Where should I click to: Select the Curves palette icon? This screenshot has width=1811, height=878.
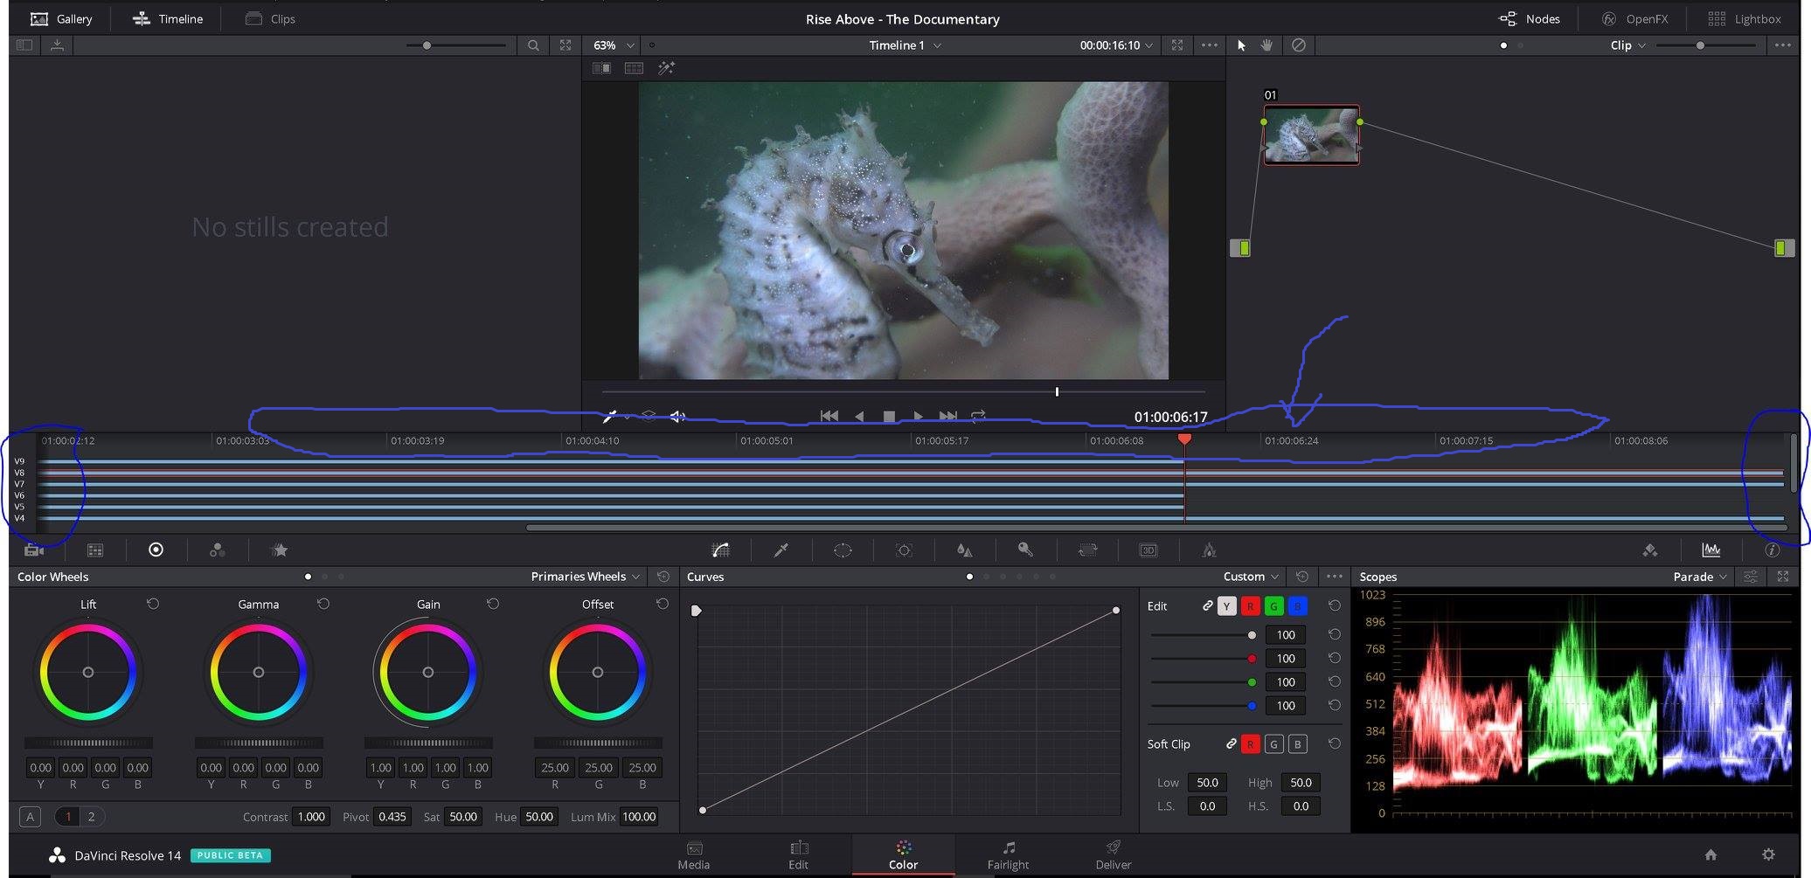[x=720, y=550]
